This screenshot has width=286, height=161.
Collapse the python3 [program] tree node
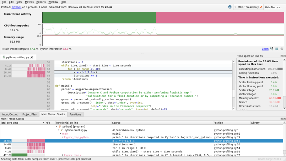[x=56, y=126]
